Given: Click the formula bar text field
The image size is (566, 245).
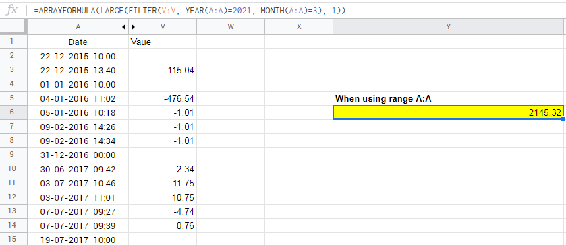Looking at the screenshot, I should [x=296, y=11].
